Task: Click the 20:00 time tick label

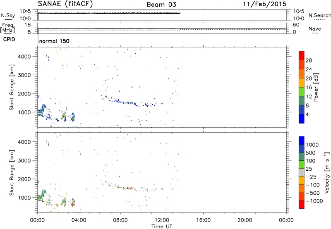Action: coord(245,220)
